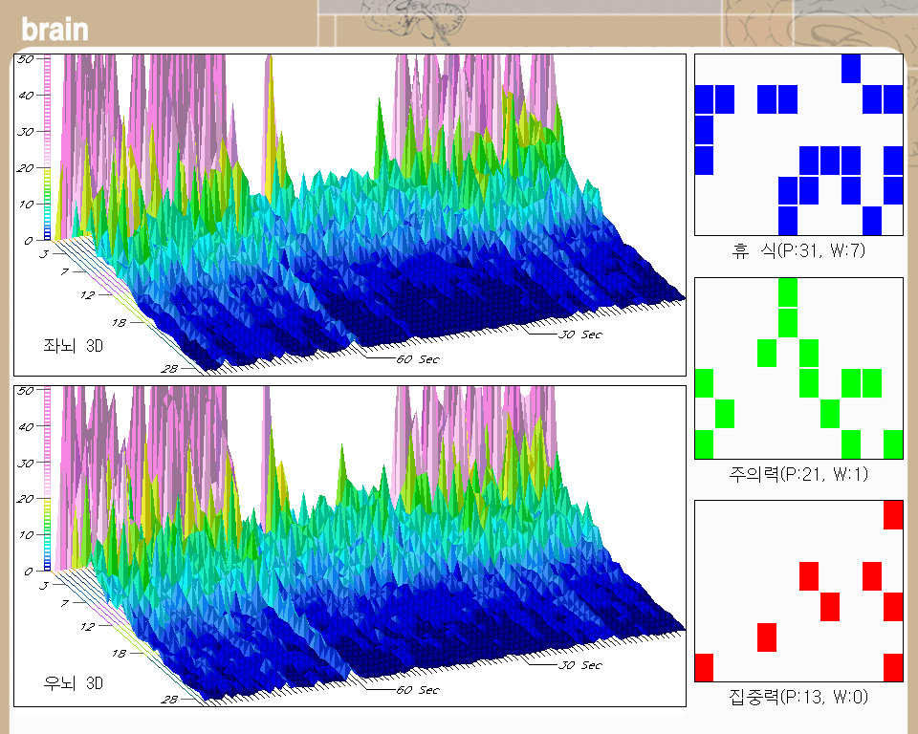This screenshot has width=918, height=734.
Task: Click the 휴 식(P:31, W:7) caption
Action: pyautogui.click(x=798, y=252)
